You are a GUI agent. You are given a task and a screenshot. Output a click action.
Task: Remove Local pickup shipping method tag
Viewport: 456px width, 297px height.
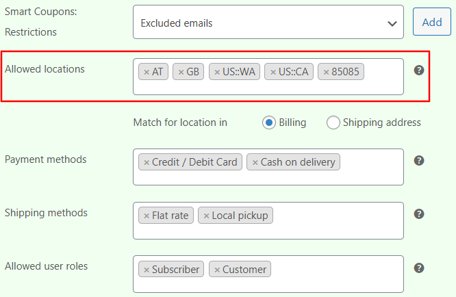pos(207,216)
